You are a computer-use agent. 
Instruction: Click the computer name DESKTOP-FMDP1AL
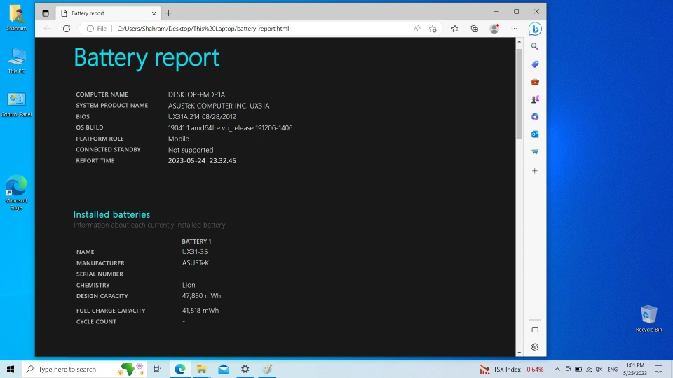(198, 94)
